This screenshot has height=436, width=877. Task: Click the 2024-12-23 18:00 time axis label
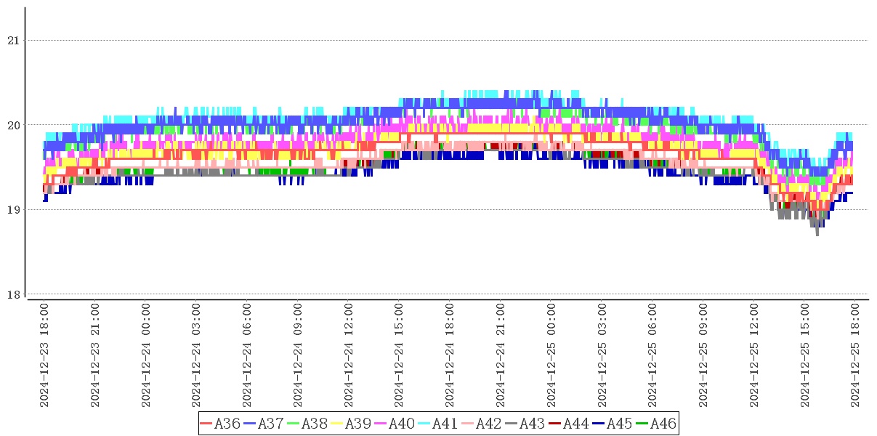point(44,355)
